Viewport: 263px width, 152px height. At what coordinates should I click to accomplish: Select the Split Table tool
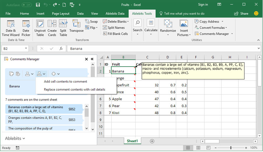[x=63, y=28]
